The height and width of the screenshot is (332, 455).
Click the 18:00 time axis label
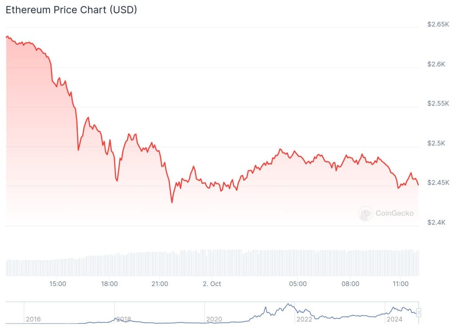pos(109,284)
